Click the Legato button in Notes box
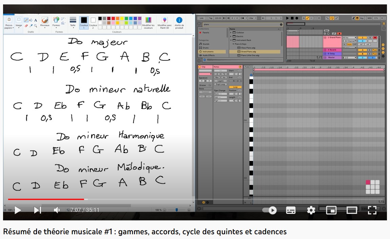 pos(221,81)
